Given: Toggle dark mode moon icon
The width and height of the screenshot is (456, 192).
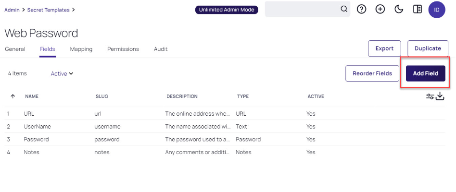Looking at the screenshot, I should [x=399, y=9].
